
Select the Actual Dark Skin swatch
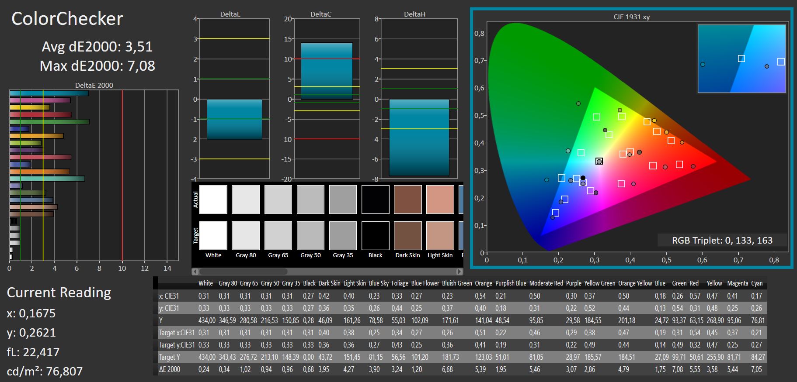click(408, 200)
